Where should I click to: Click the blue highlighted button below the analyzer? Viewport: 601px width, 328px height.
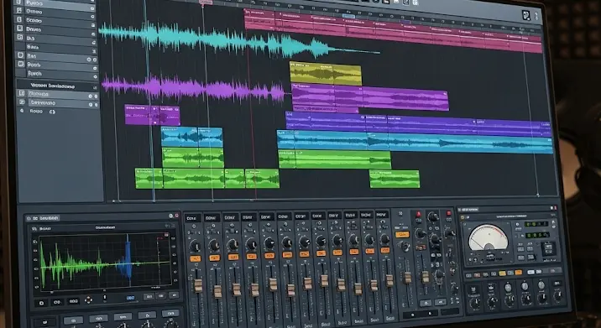click(130, 298)
